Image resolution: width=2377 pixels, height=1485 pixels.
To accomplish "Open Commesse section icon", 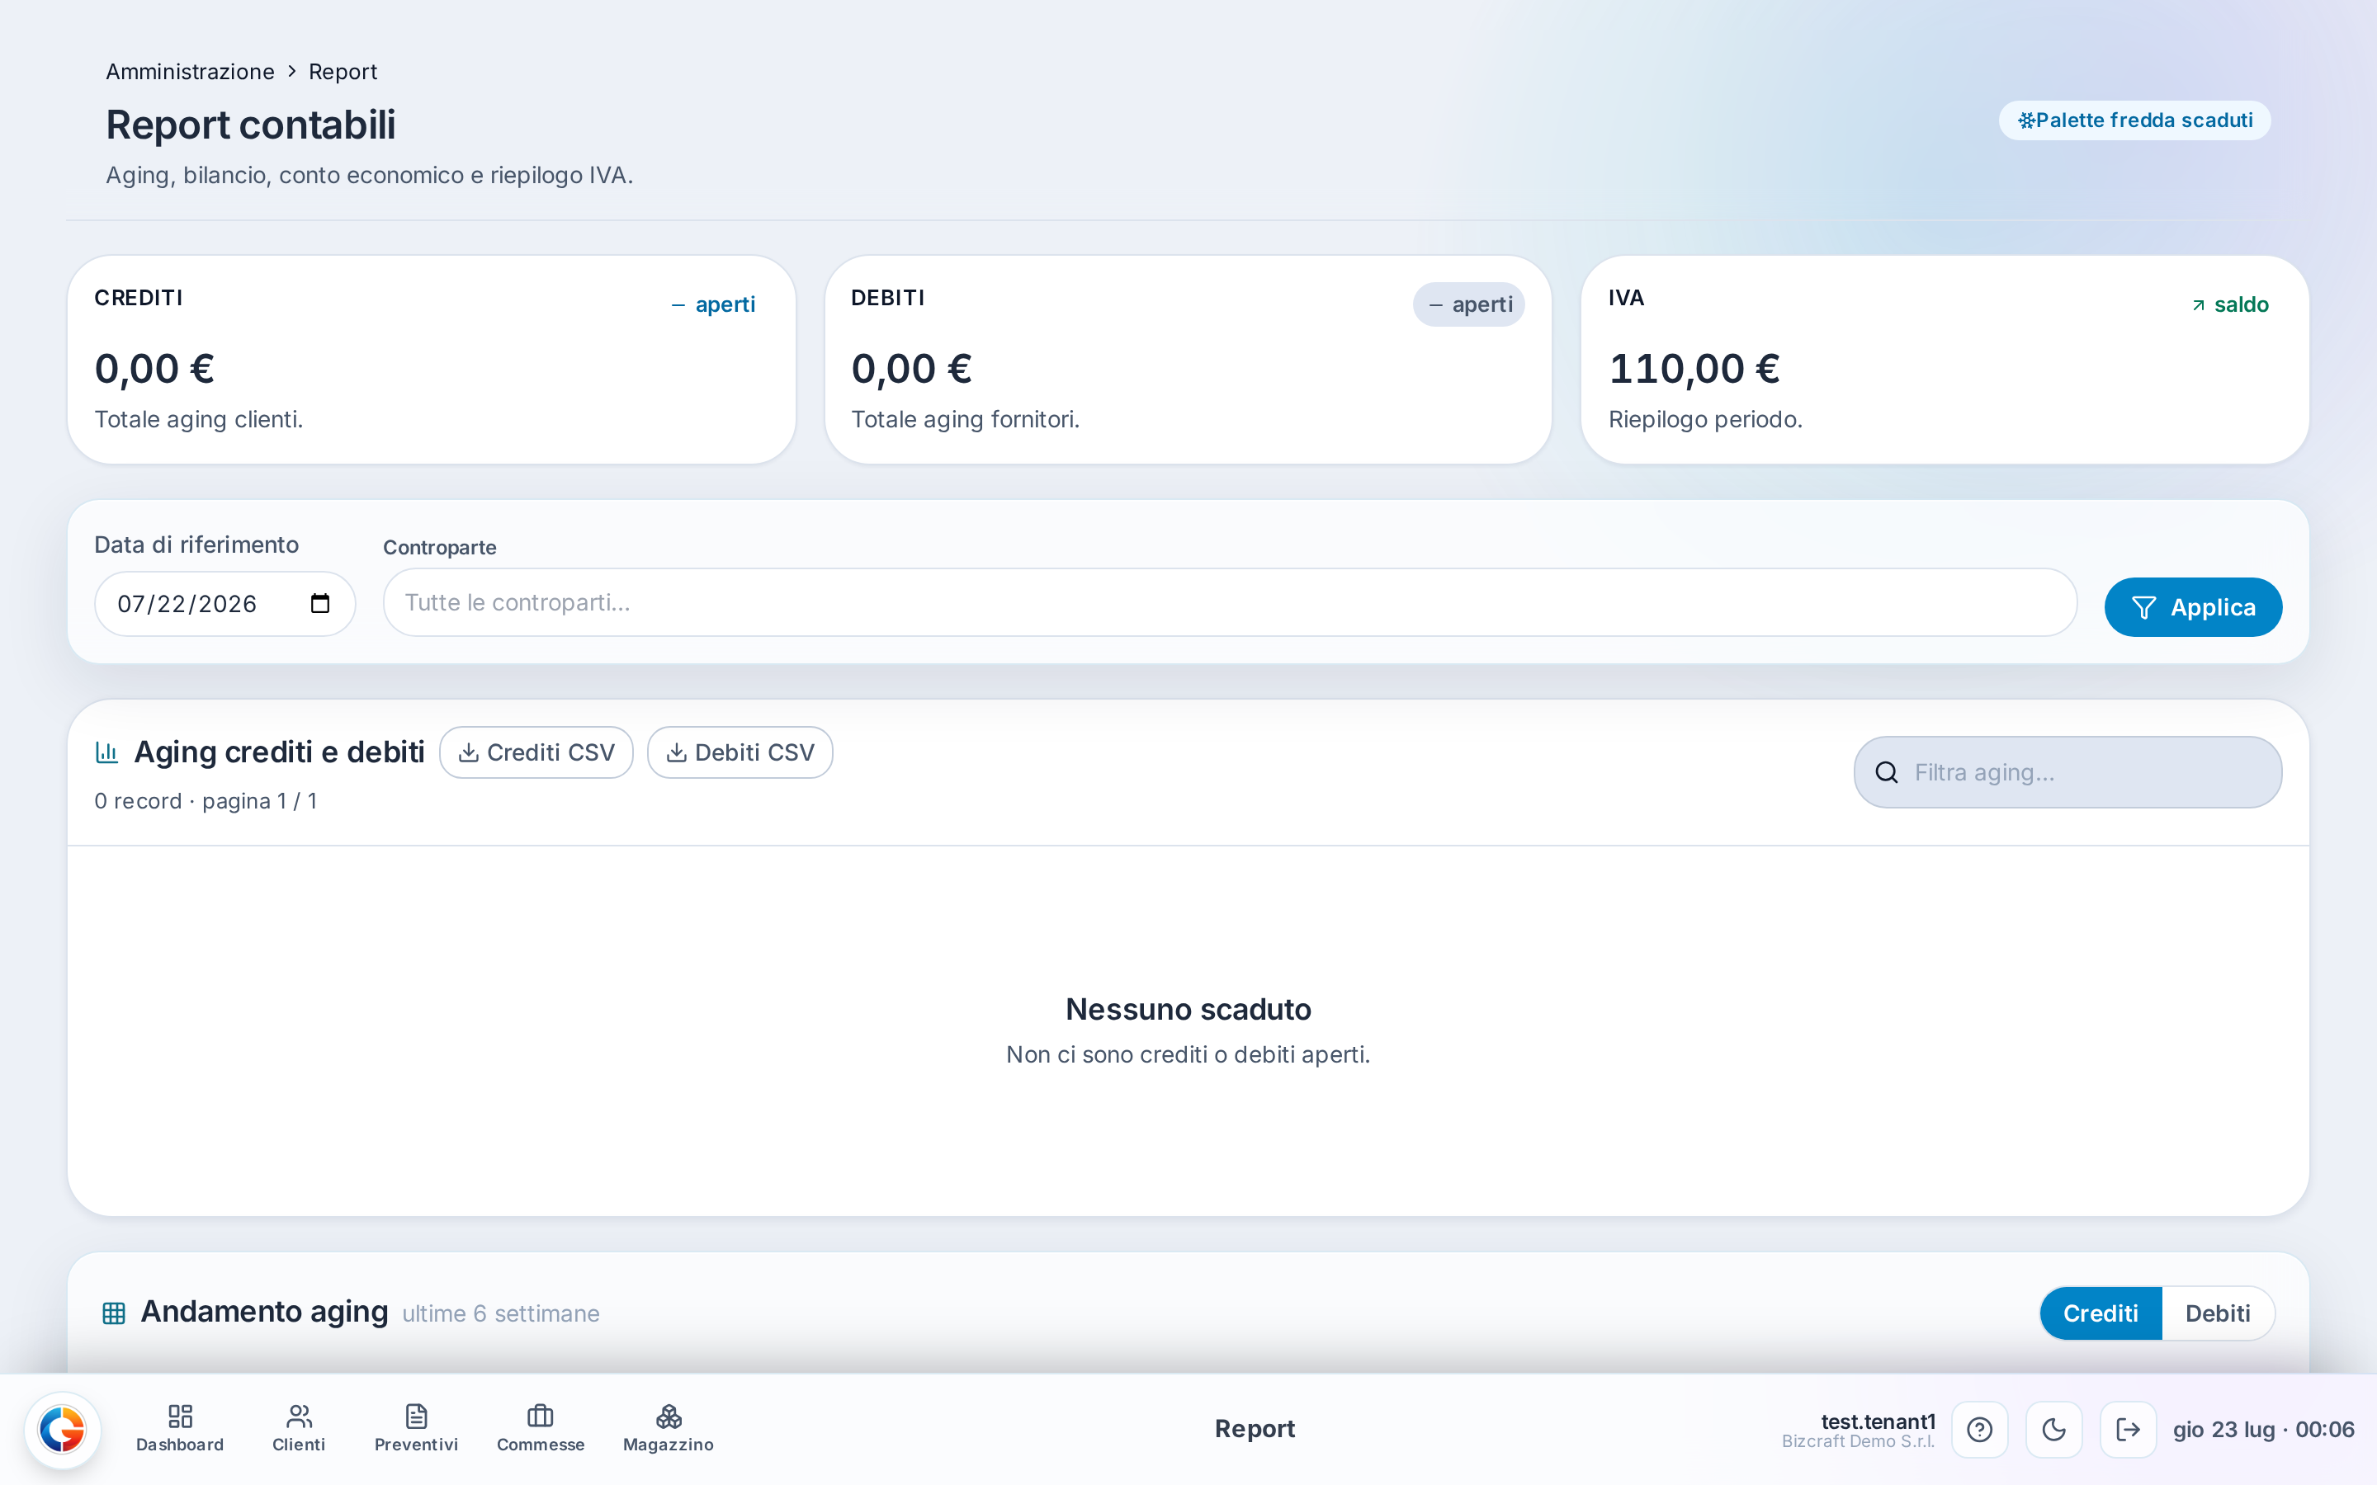I will point(541,1429).
